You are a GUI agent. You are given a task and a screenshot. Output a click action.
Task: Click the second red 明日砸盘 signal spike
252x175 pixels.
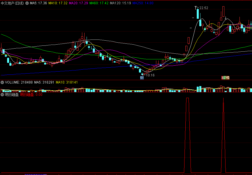[224, 135]
